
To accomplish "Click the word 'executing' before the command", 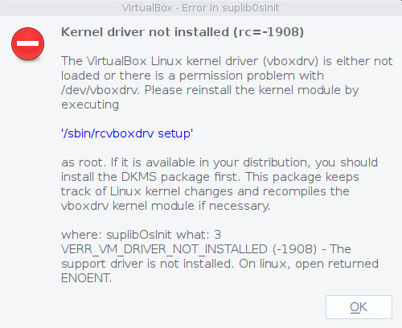I will (90, 105).
